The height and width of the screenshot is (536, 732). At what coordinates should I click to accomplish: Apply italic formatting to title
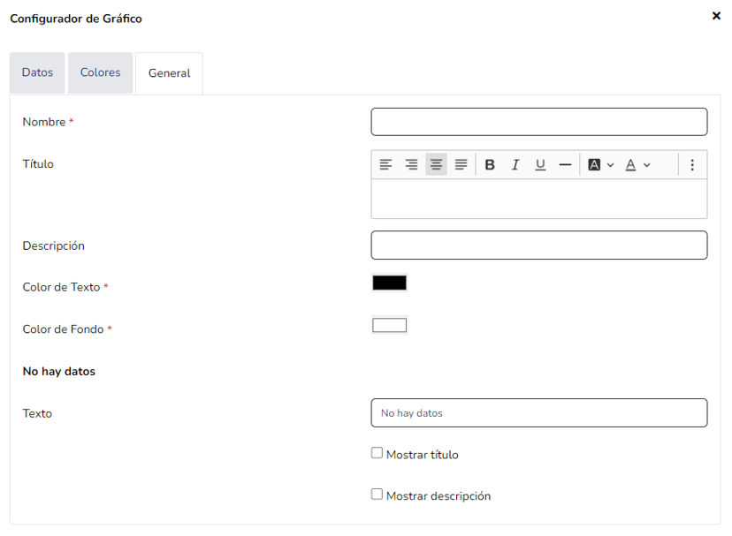[x=515, y=165]
